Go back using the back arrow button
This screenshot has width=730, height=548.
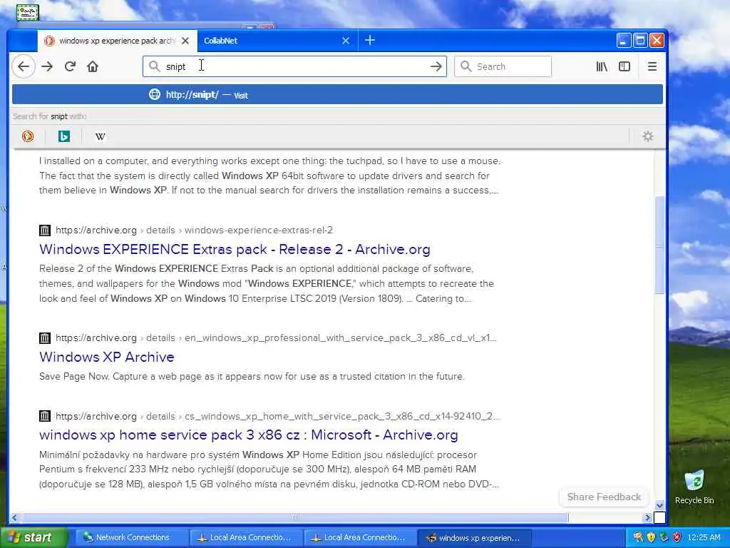(24, 66)
